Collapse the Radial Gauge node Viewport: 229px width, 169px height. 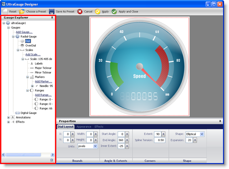tap(13, 36)
